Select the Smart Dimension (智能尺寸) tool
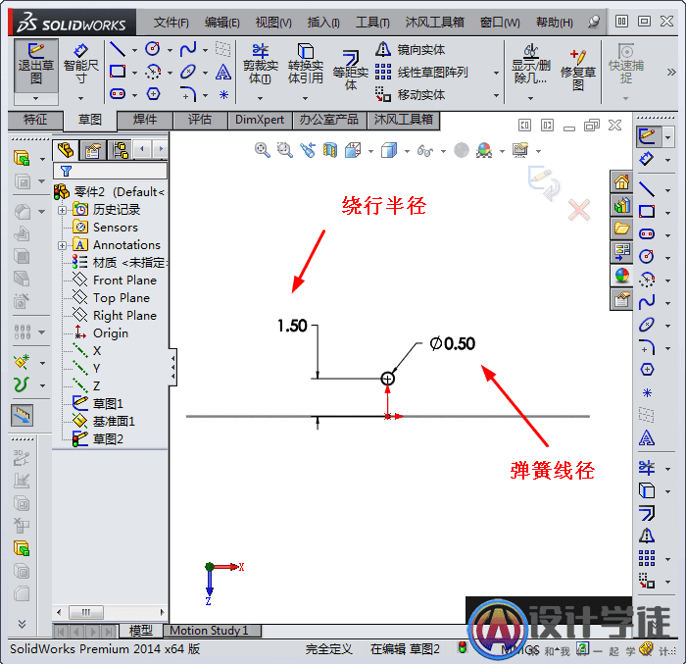 point(80,65)
